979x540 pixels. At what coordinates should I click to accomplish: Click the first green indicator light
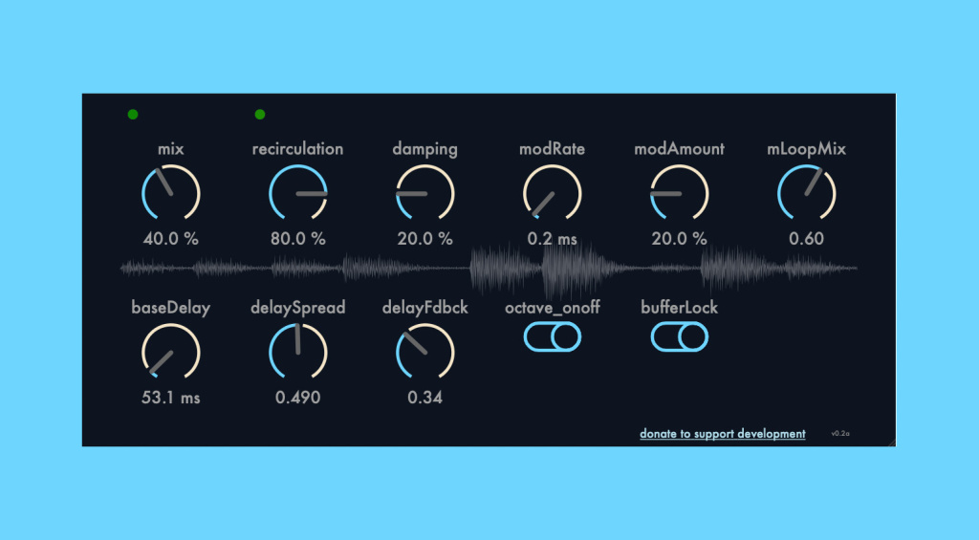[133, 115]
